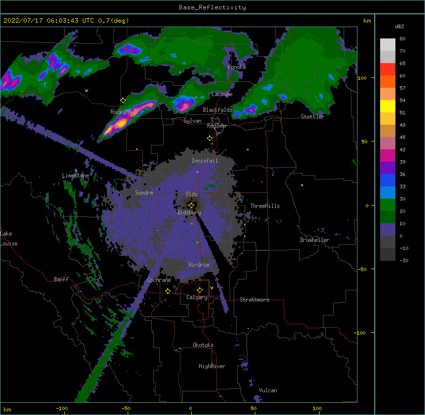Click the Base_Reflectivity title text
Screen dimensions: 425x415
coord(212,7)
